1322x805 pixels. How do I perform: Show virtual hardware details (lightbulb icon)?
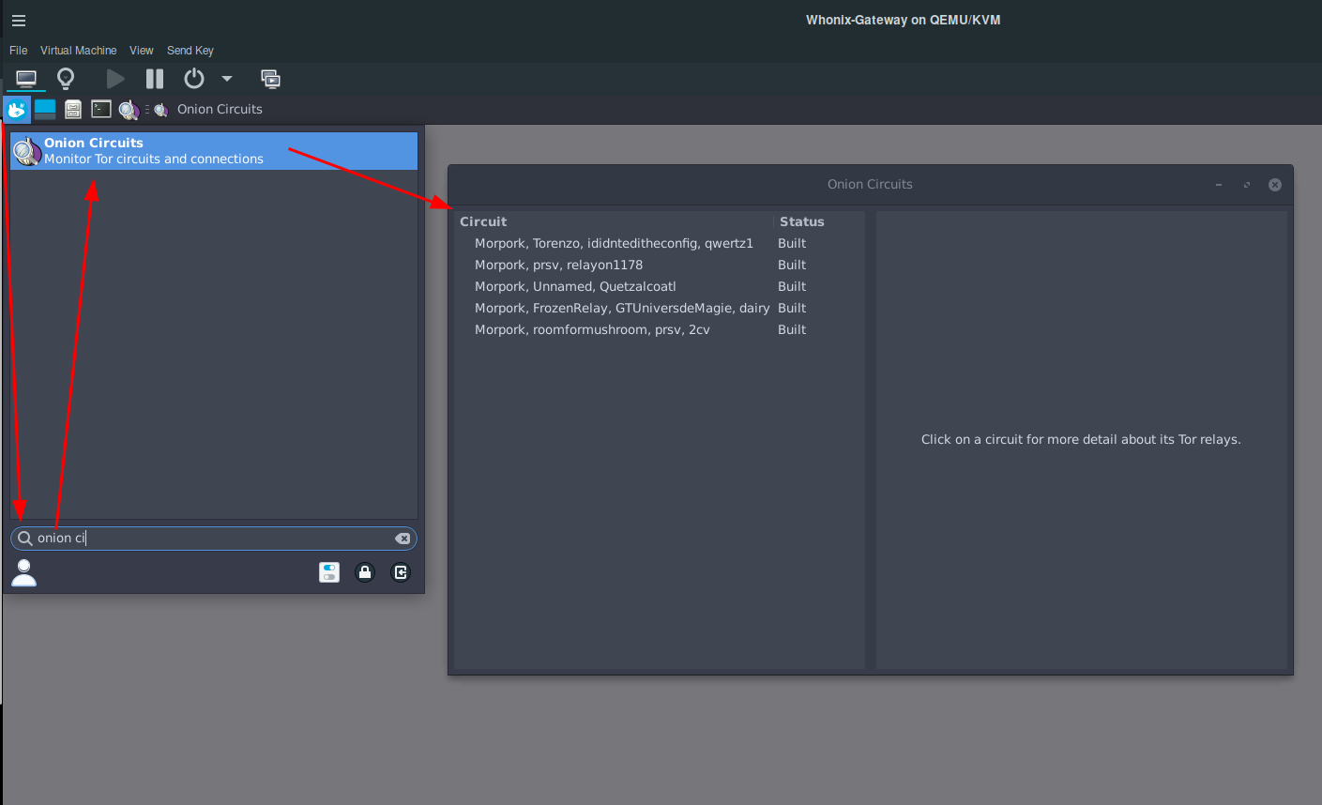click(x=66, y=79)
